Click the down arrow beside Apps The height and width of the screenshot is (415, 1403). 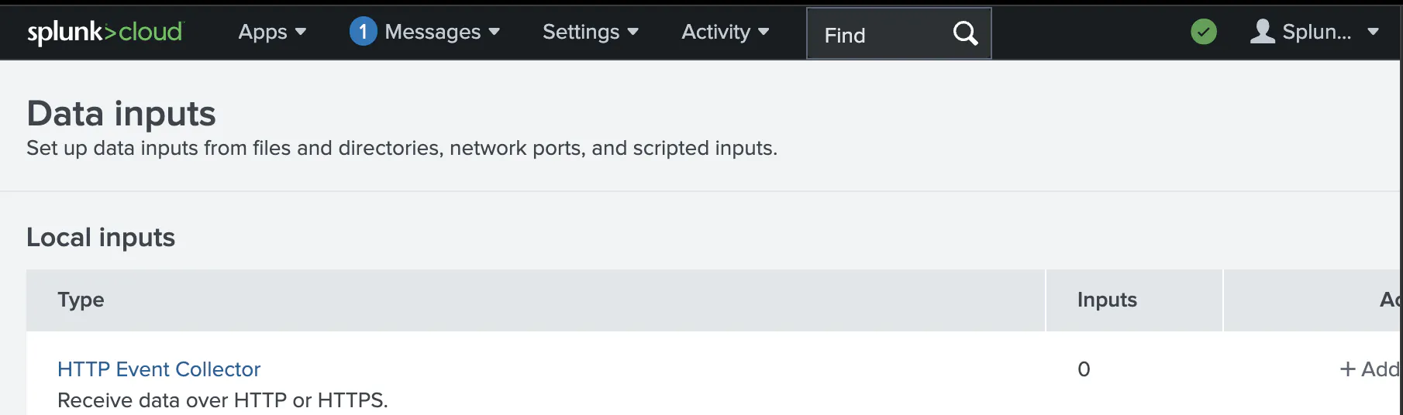[x=301, y=32]
